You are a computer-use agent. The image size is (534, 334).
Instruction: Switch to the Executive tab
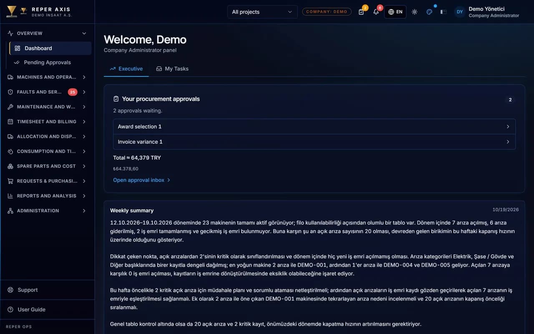126,69
